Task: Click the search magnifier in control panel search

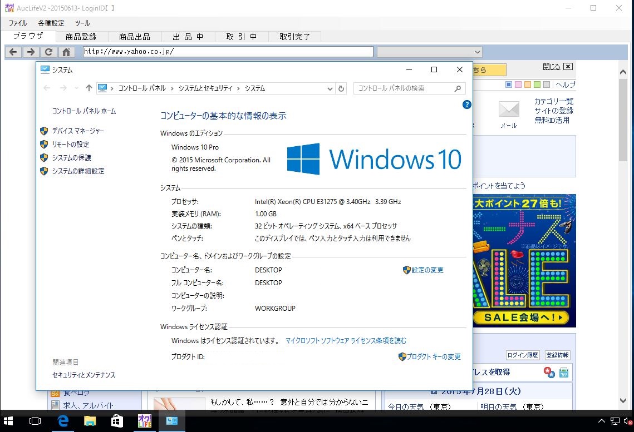Action: [458, 88]
